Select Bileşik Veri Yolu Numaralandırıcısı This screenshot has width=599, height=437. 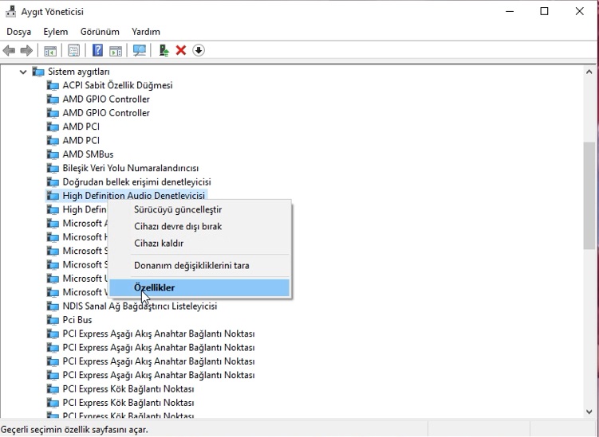tap(130, 168)
